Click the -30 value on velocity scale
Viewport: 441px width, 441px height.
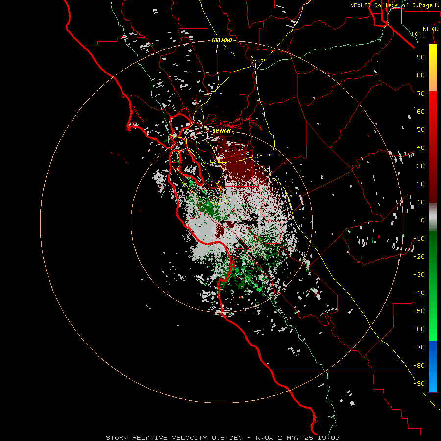pos(419,275)
